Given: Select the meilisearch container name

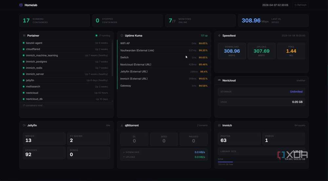Looking at the screenshot, I should tap(33, 87).
